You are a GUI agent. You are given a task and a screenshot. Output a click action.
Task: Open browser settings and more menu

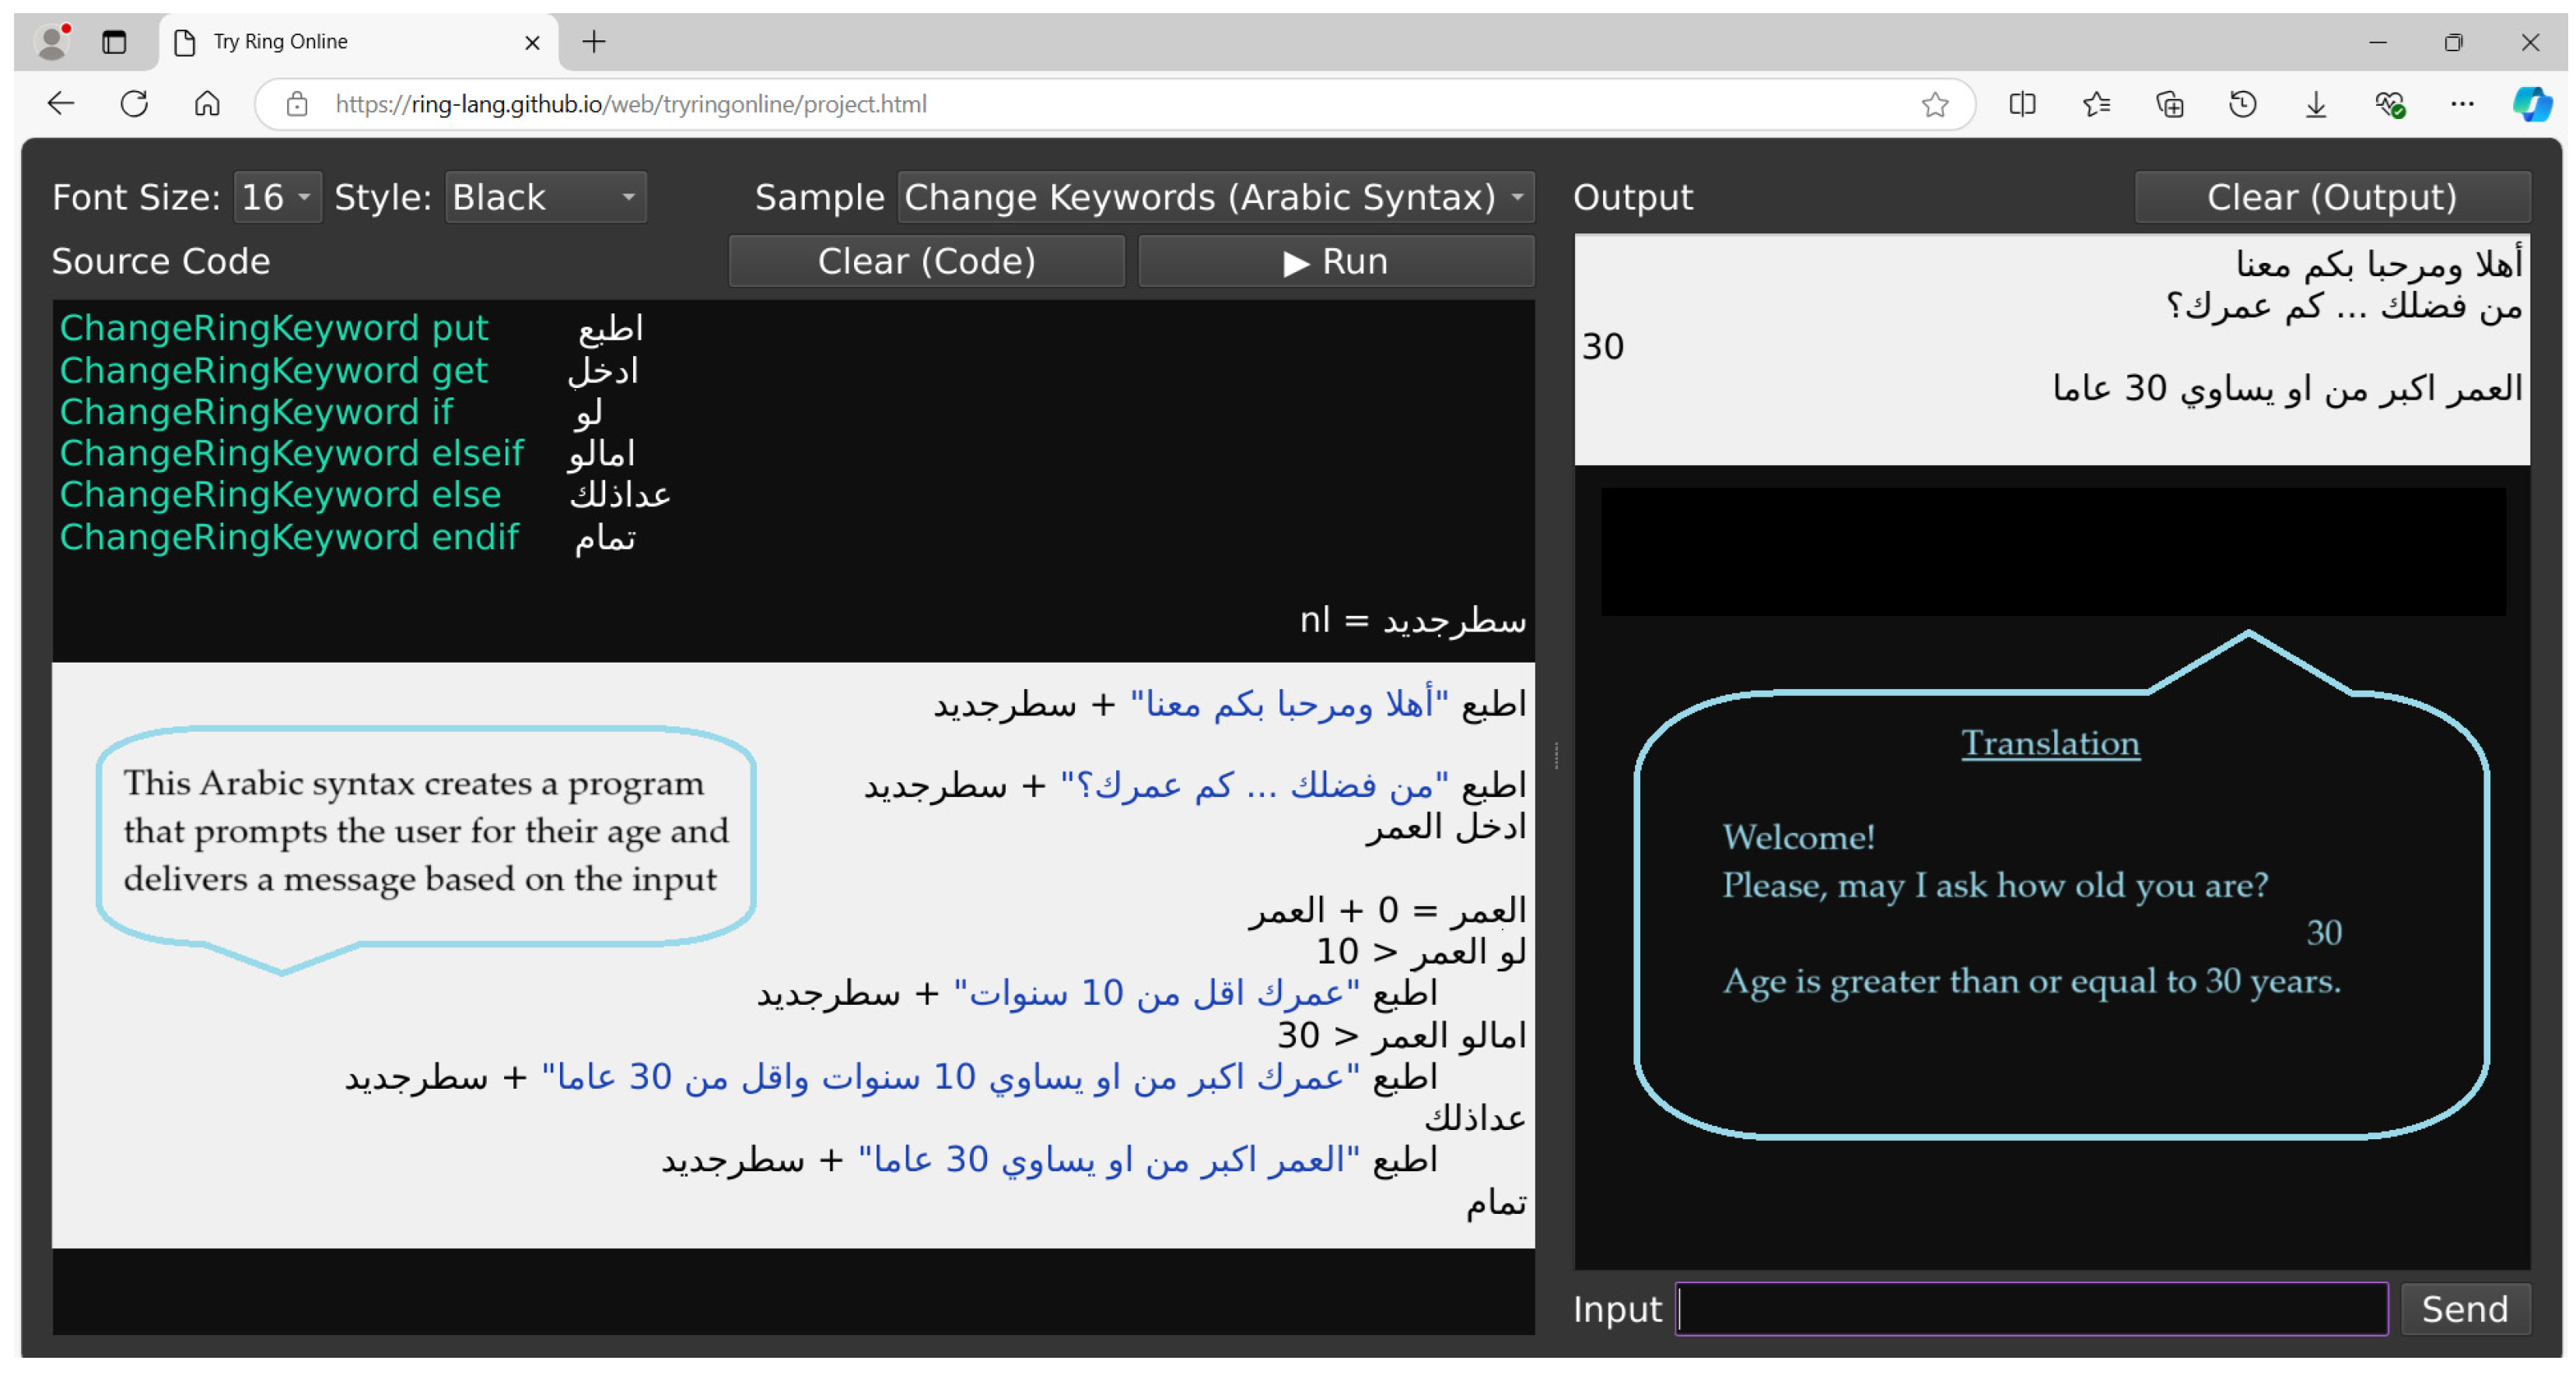[2461, 104]
